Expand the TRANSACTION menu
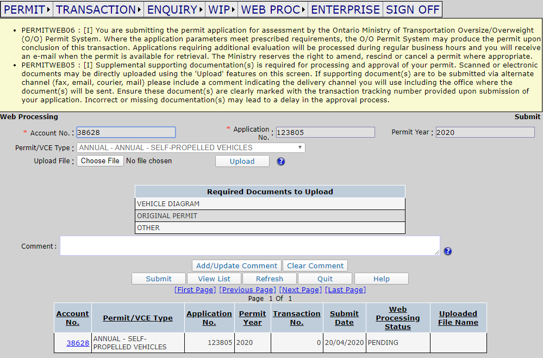This screenshot has height=358, width=543. pyautogui.click(x=98, y=10)
